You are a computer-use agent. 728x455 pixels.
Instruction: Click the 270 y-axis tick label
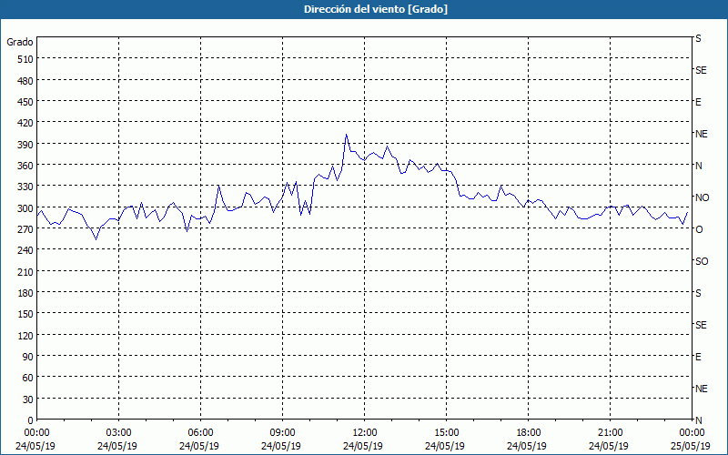tap(26, 229)
